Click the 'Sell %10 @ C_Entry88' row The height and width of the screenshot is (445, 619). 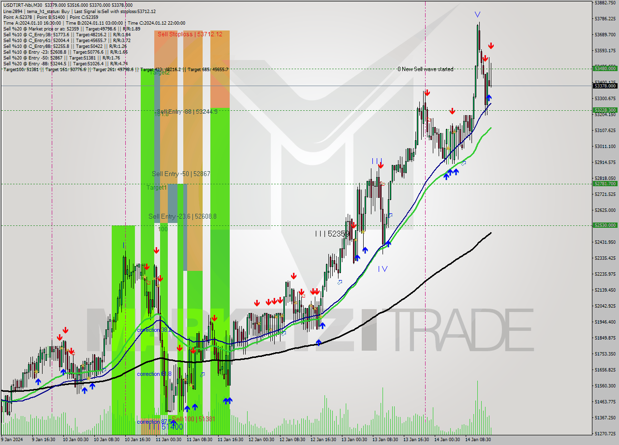(65, 46)
